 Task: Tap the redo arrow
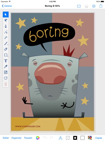(x=51, y=138)
